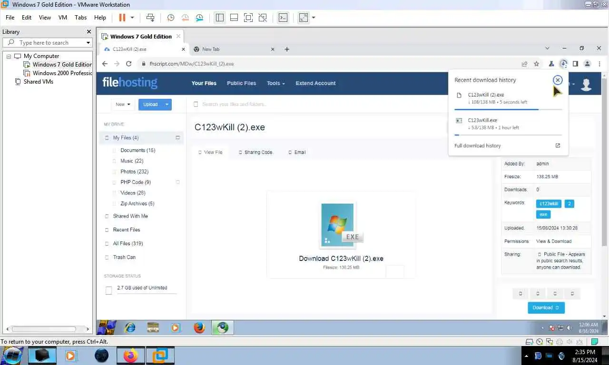Open the power options dropdown beside pause
The image size is (609, 365).
tap(132, 18)
